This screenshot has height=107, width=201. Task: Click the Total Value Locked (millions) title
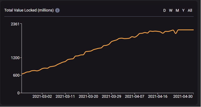pos(29,10)
